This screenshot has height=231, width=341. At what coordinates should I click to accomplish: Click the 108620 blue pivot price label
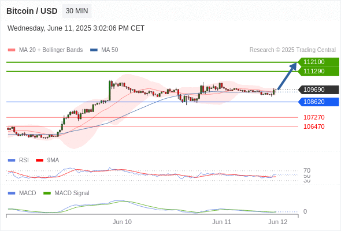(x=318, y=102)
